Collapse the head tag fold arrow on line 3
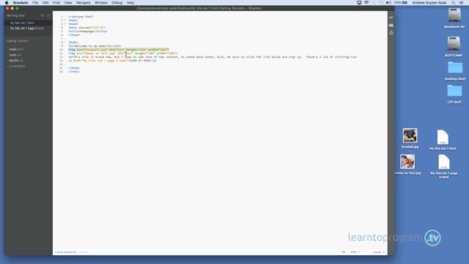This screenshot has width=469, height=264. [x=65, y=24]
